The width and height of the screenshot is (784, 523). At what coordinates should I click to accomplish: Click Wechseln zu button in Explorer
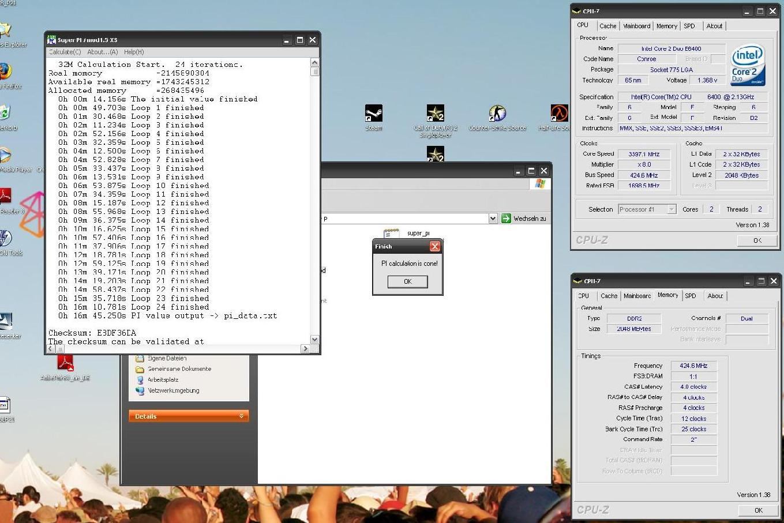coord(524,219)
